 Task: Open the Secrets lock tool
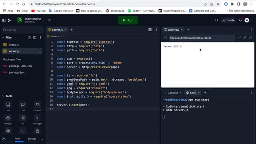[x=37, y=131]
